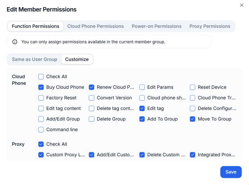Check the Cloud Phone Tr... option
This screenshot has width=249, height=185.
tap(192, 98)
